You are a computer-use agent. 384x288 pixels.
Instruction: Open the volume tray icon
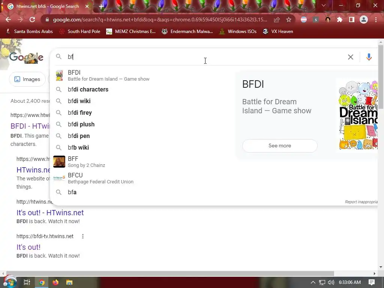[331, 282]
